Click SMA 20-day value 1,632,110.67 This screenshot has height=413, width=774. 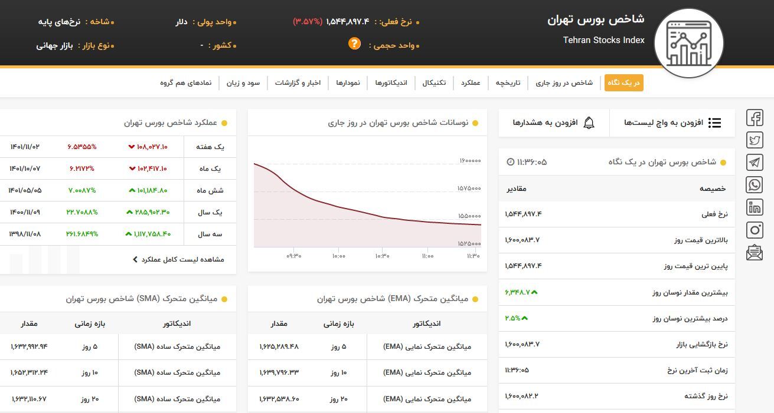tap(30, 399)
